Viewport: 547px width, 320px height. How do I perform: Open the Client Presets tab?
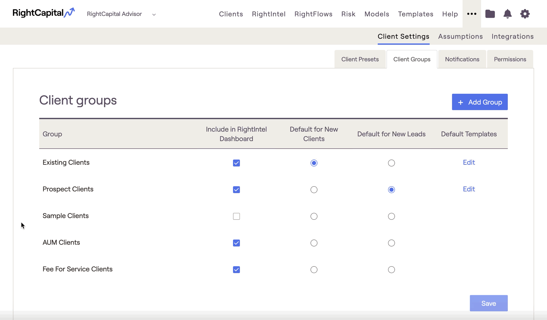coord(360,59)
